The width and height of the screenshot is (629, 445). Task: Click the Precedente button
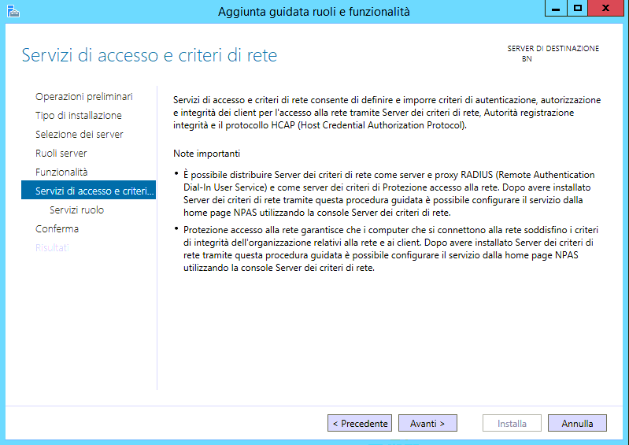tap(360, 423)
